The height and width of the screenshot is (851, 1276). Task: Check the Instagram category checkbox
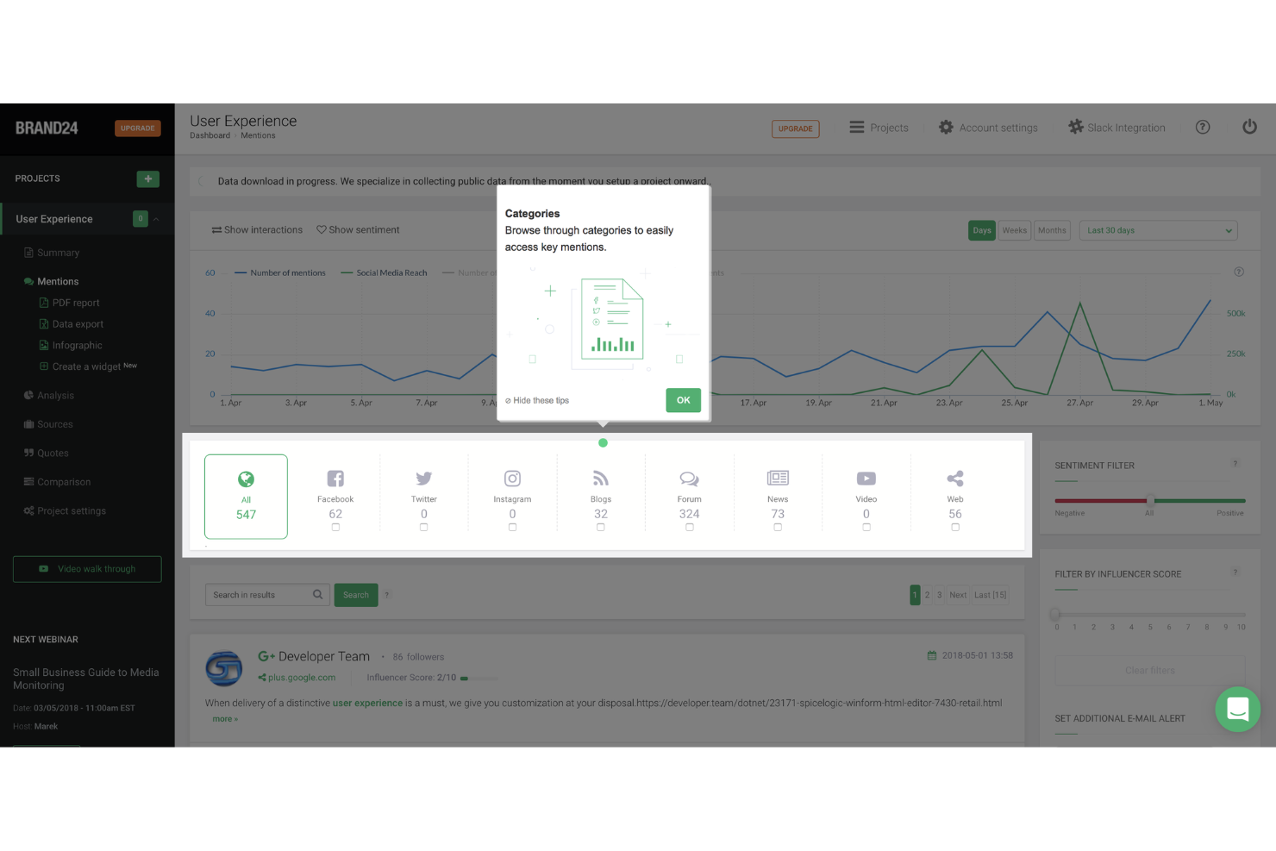[512, 526]
